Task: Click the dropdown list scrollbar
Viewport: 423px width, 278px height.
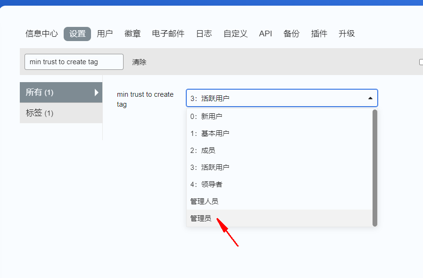Action: (x=375, y=168)
